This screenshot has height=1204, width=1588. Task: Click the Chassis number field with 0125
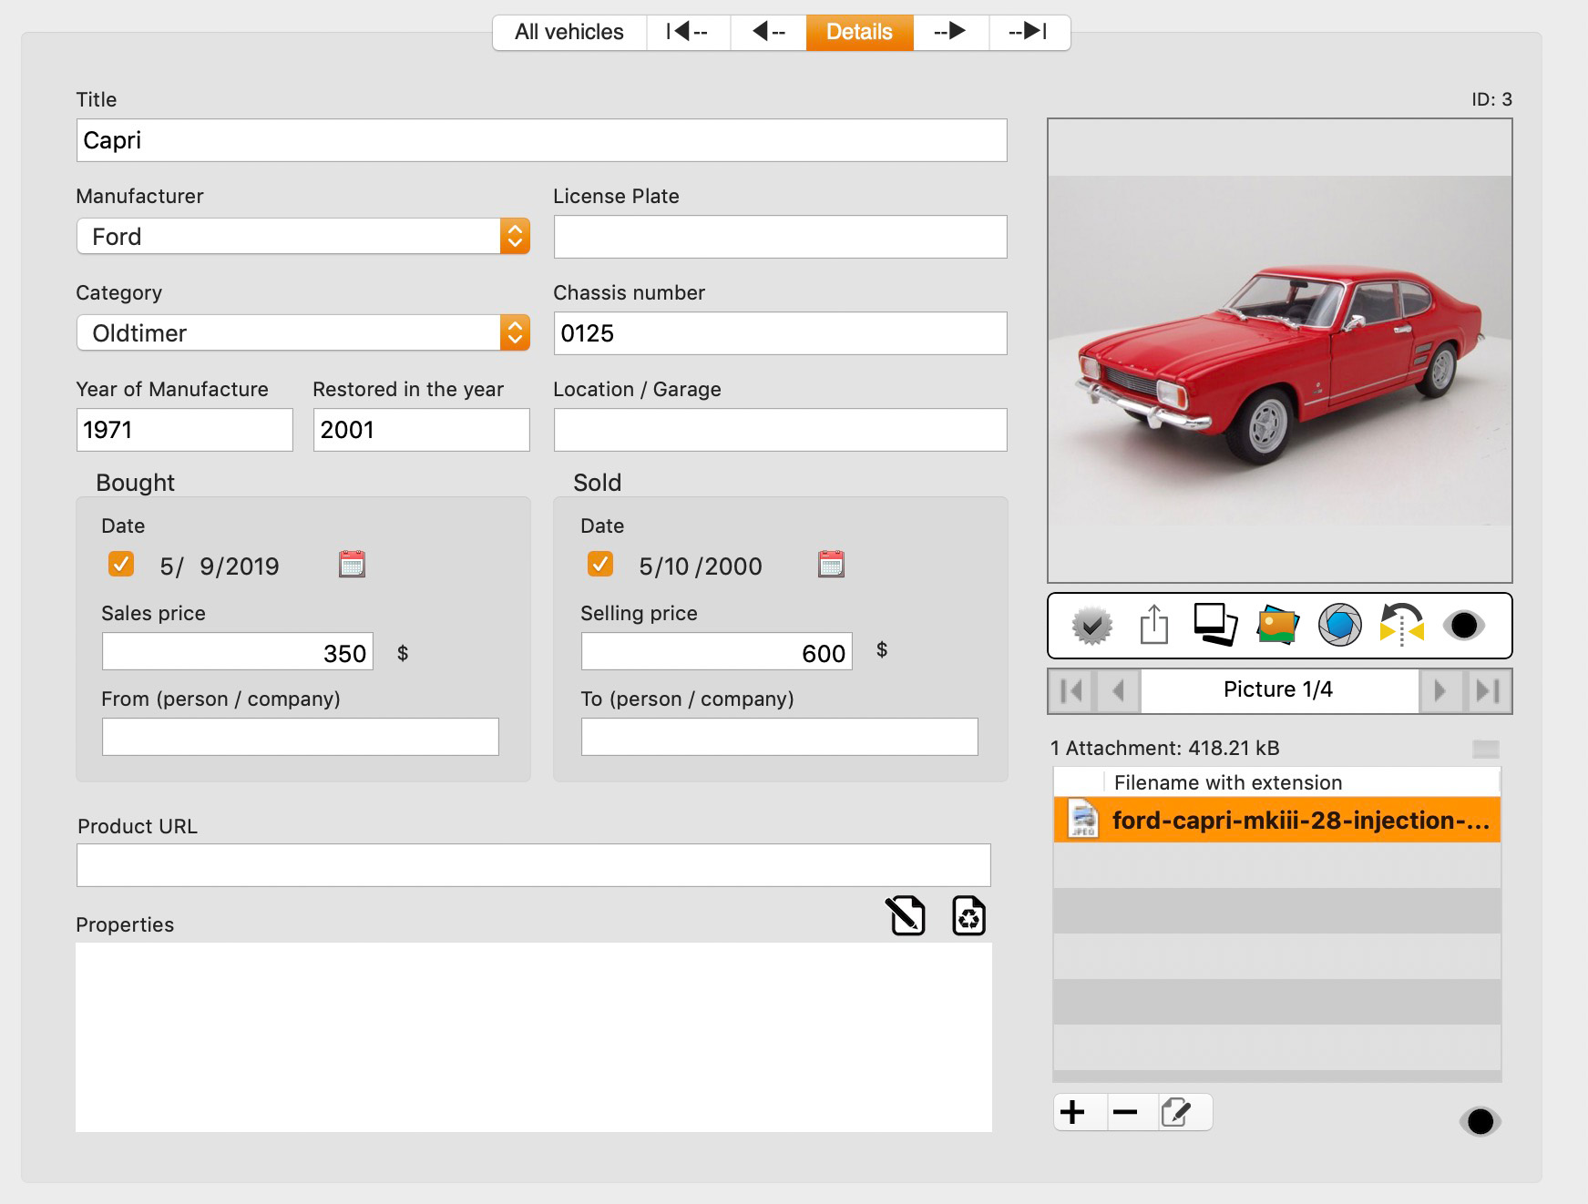780,333
